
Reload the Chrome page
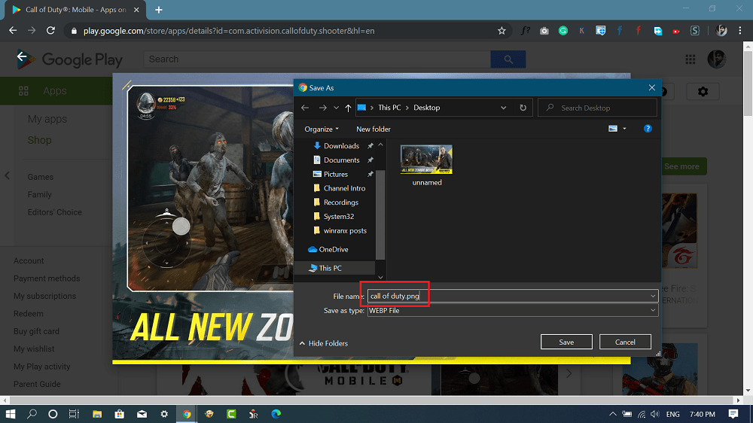tap(50, 30)
